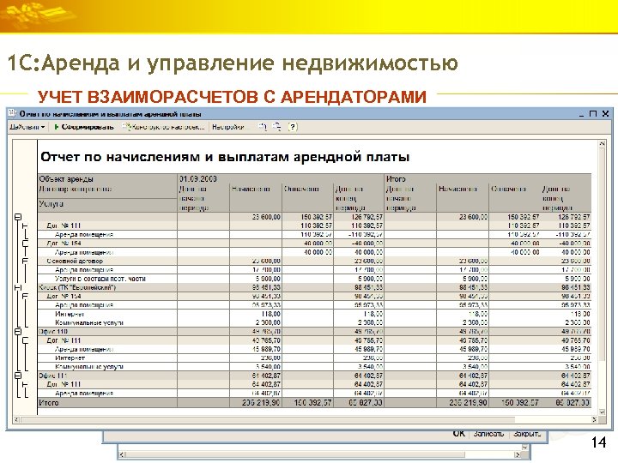The width and height of the screenshot is (618, 463).
Task: Minimize the report window
Action: click(582, 114)
